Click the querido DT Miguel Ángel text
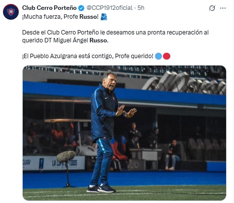Image resolution: width=234 pixels, height=203 pixels. 55,40
